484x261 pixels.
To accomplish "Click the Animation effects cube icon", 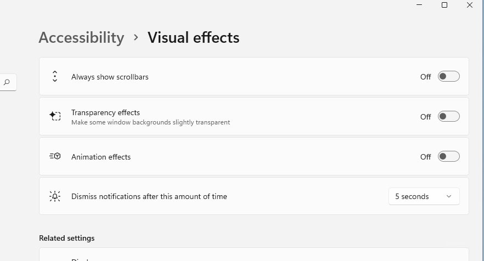I will pos(55,157).
